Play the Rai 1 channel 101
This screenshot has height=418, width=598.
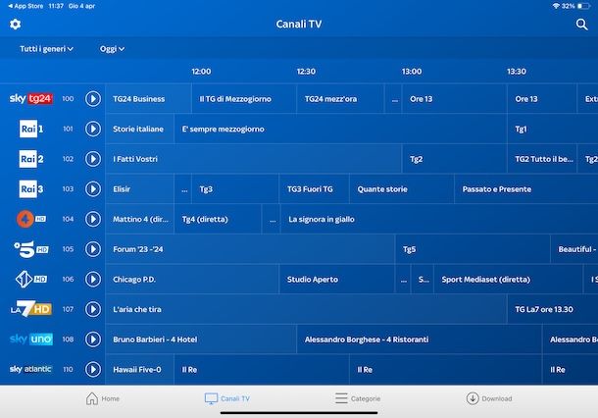[x=93, y=129]
